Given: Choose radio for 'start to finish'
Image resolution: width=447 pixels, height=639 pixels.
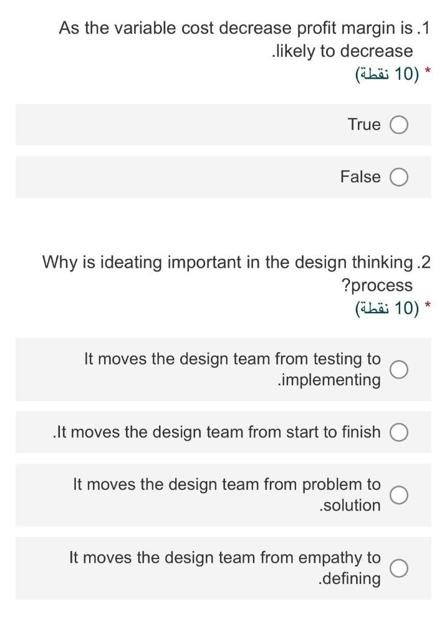Looking at the screenshot, I should [x=399, y=432].
